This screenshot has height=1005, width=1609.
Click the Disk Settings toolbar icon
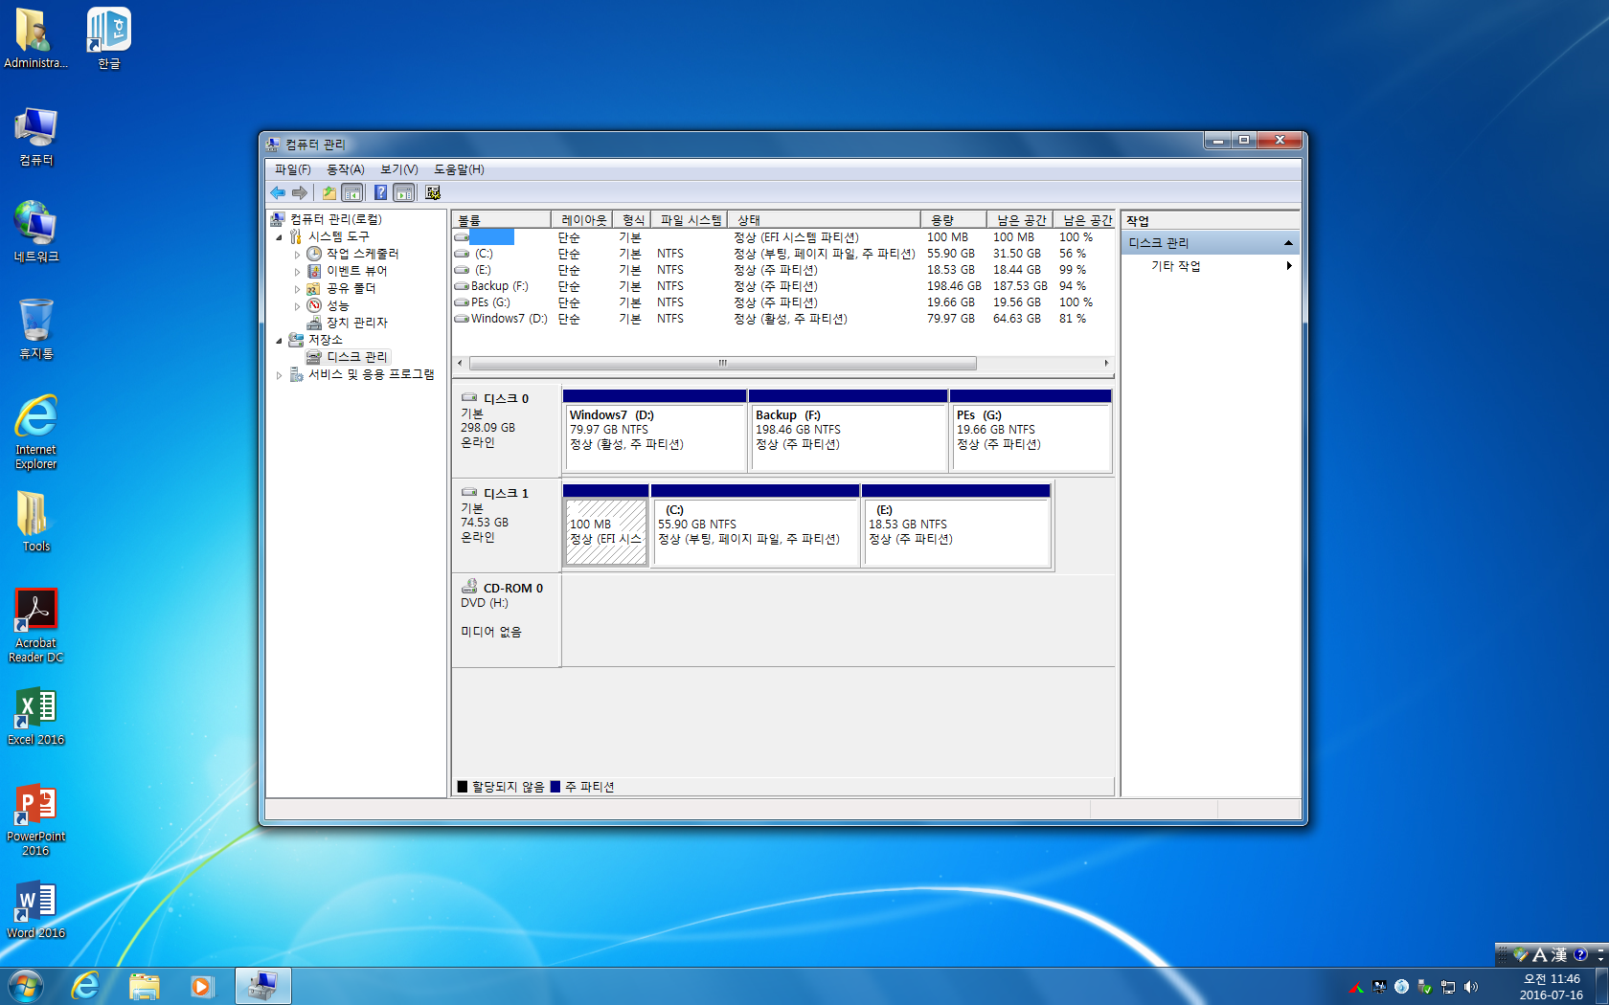coord(433,192)
